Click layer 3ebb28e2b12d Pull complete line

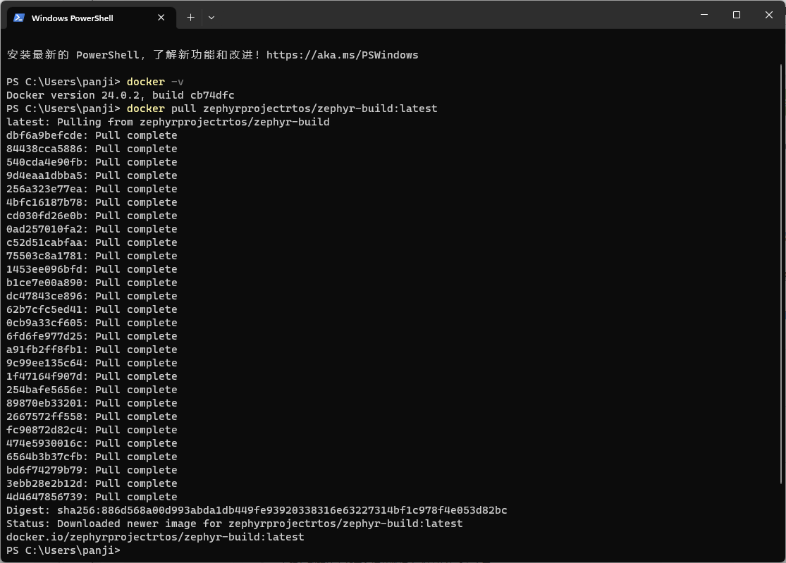click(92, 484)
